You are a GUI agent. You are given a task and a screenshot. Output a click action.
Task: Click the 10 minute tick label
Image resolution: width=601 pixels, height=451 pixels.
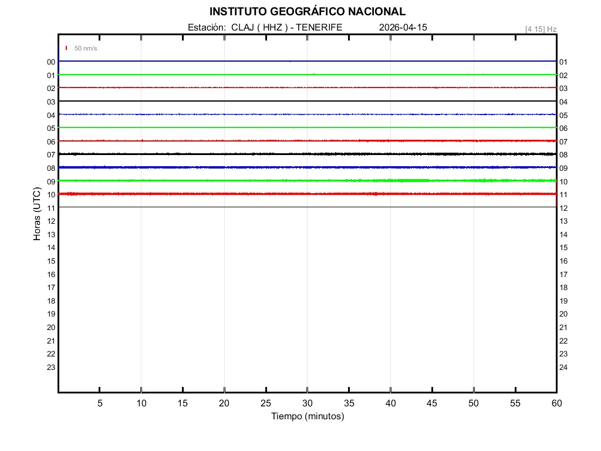[x=141, y=403]
